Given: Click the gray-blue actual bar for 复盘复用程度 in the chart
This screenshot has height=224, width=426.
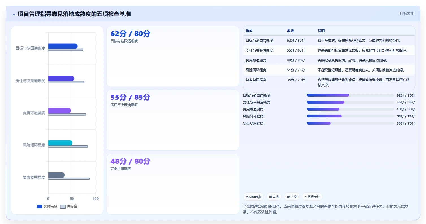Looking at the screenshot, I should 57,175.
